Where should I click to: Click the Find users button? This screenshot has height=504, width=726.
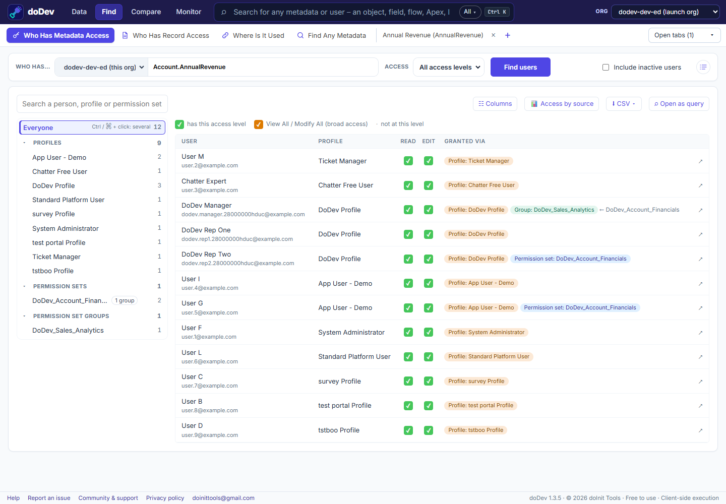520,67
